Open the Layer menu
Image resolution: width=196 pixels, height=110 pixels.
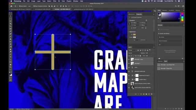click(39, 1)
